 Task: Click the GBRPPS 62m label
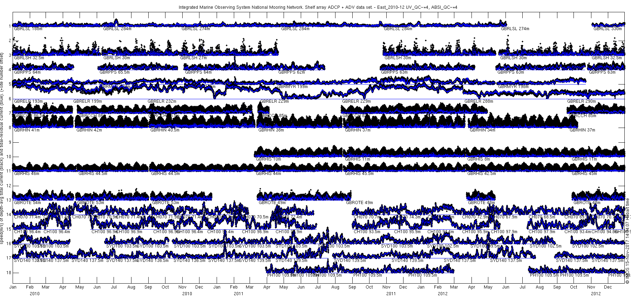[292, 72]
